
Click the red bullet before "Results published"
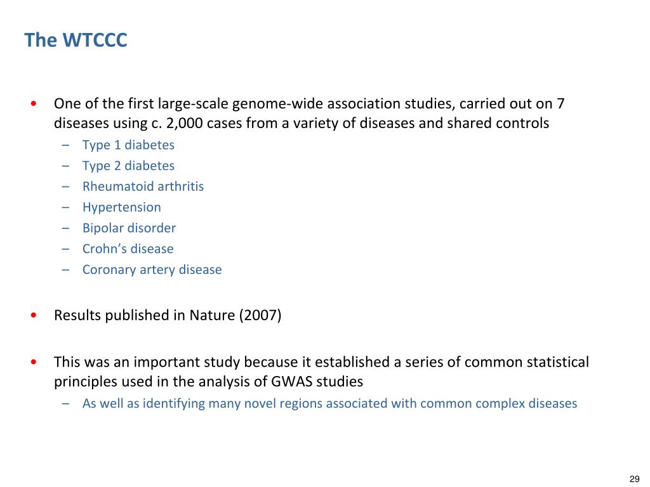point(34,316)
